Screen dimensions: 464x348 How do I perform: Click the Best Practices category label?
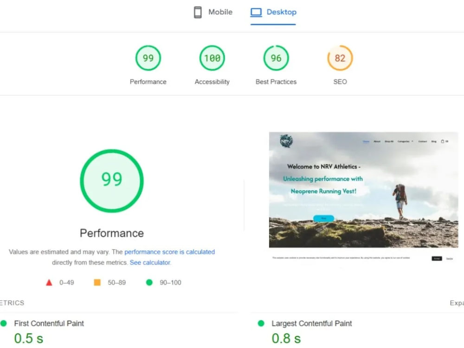click(x=276, y=82)
